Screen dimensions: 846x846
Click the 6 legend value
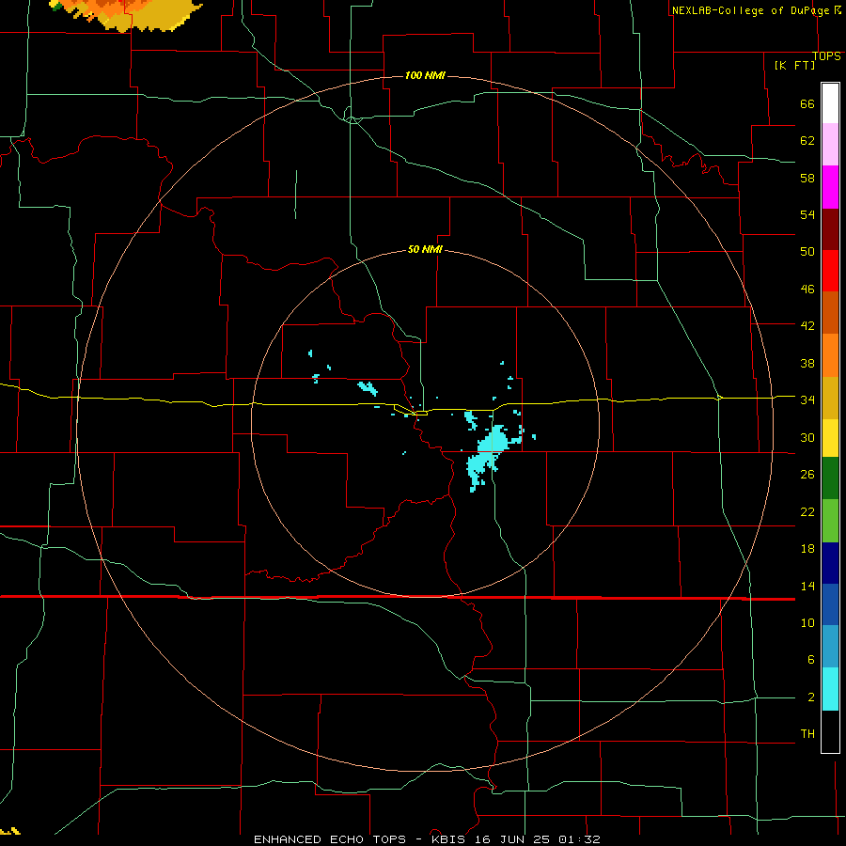(810, 659)
